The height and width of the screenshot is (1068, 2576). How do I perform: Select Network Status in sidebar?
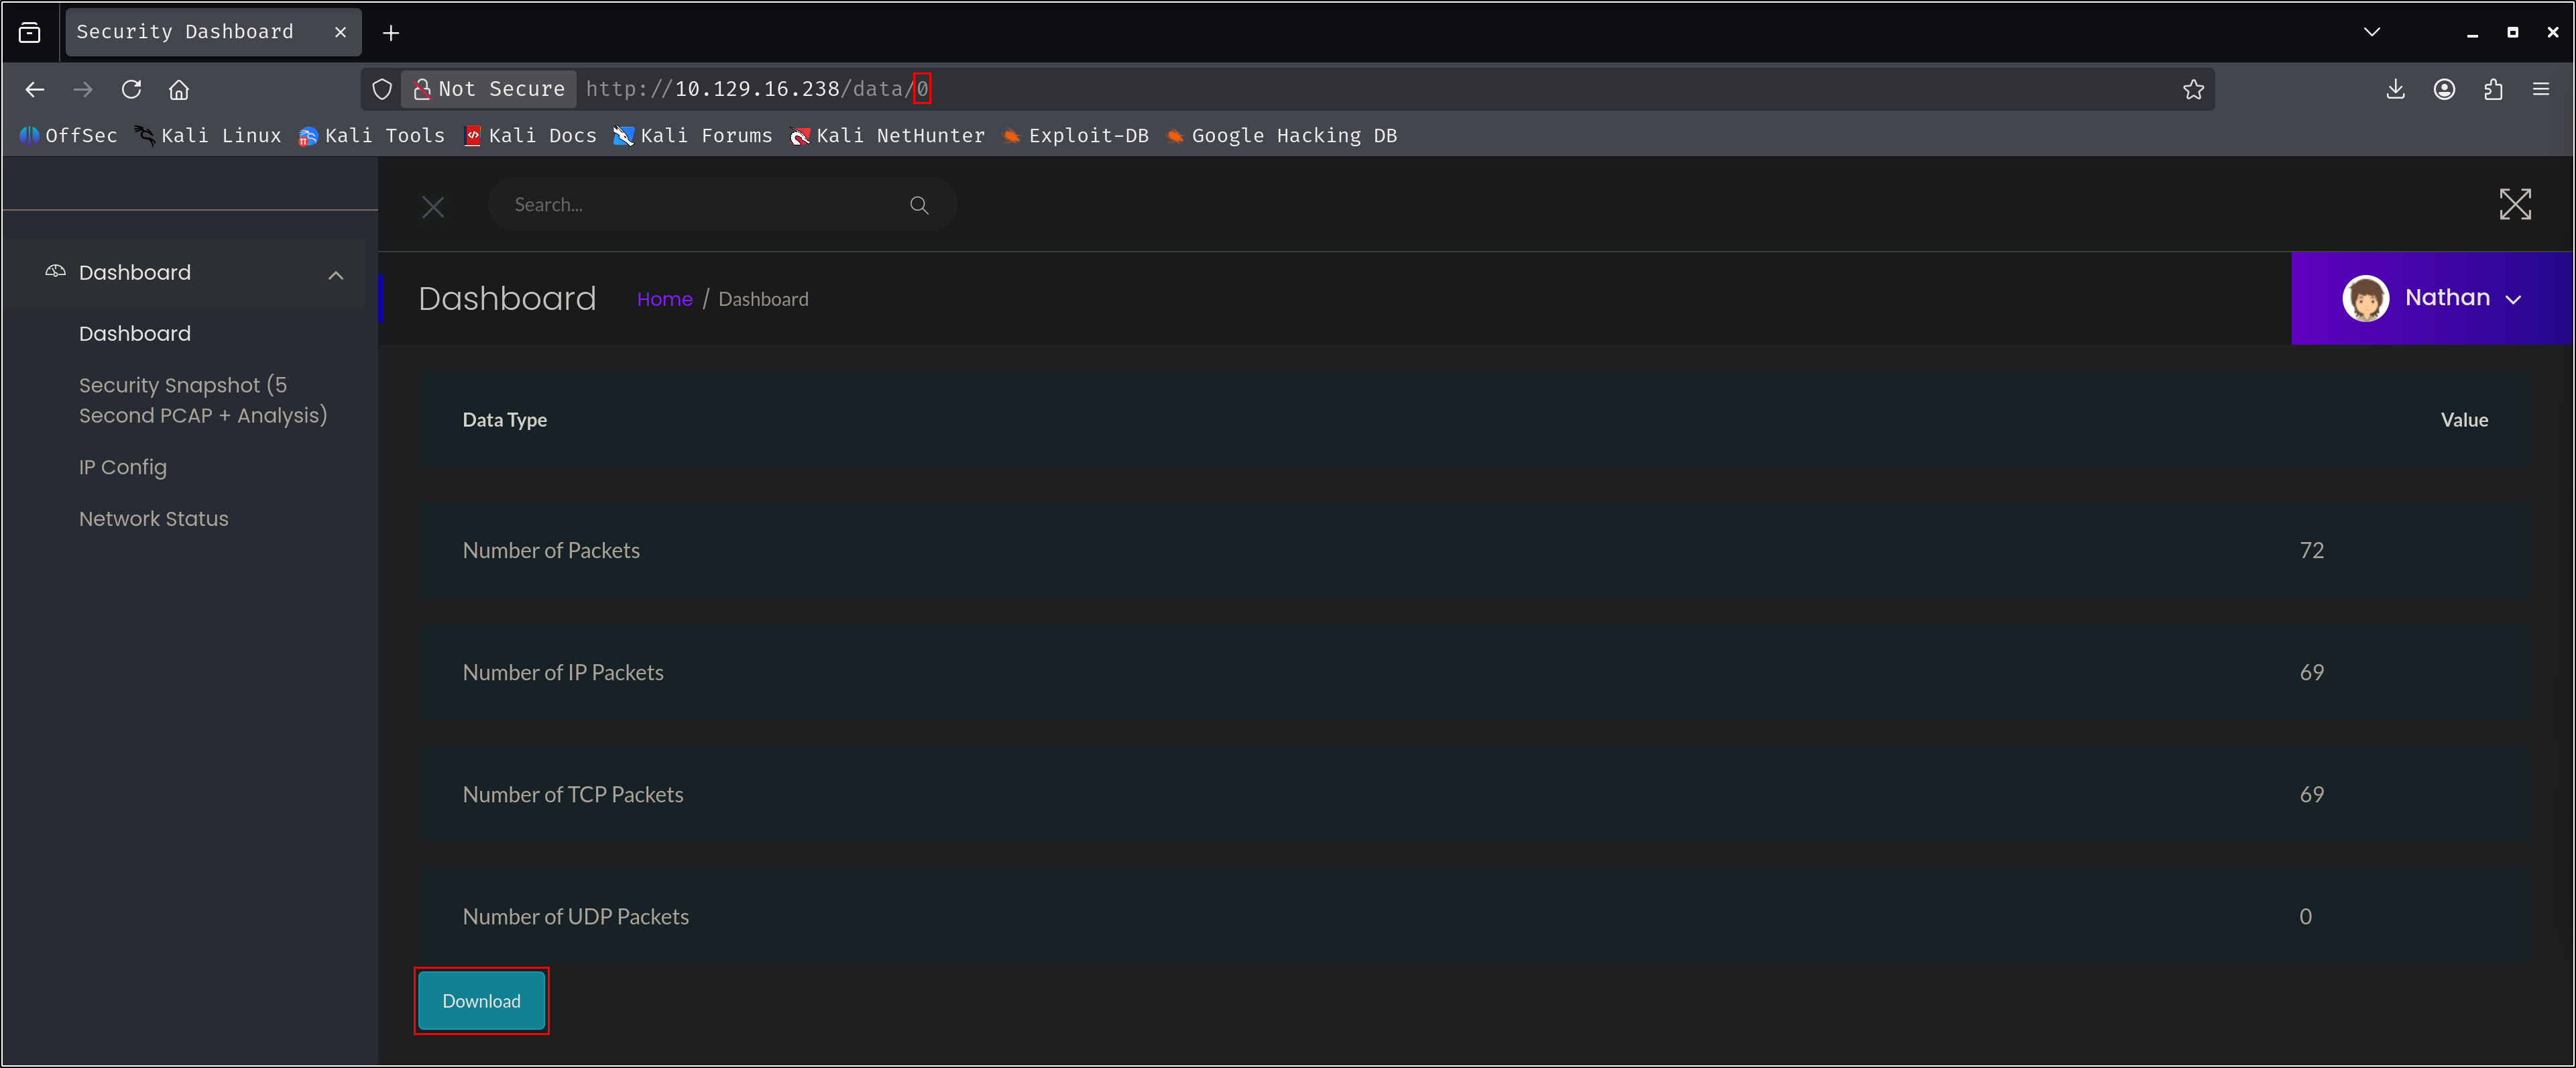point(154,519)
